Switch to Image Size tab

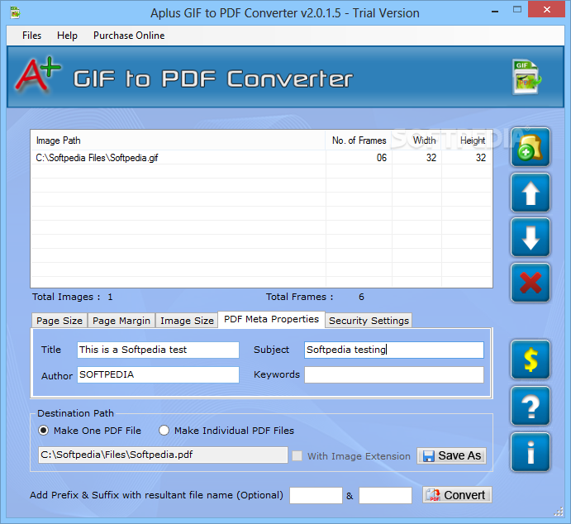click(187, 321)
